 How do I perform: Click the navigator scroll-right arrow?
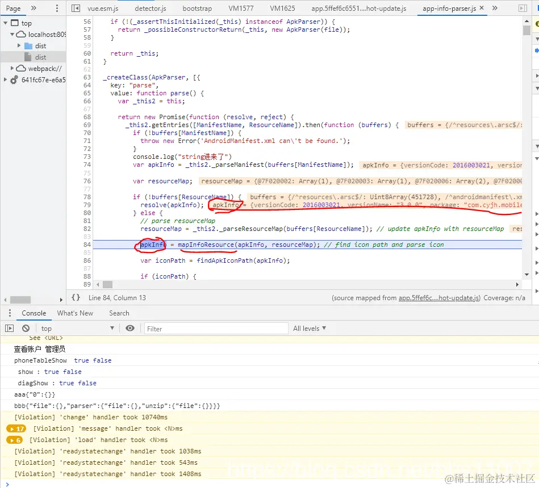point(61,300)
